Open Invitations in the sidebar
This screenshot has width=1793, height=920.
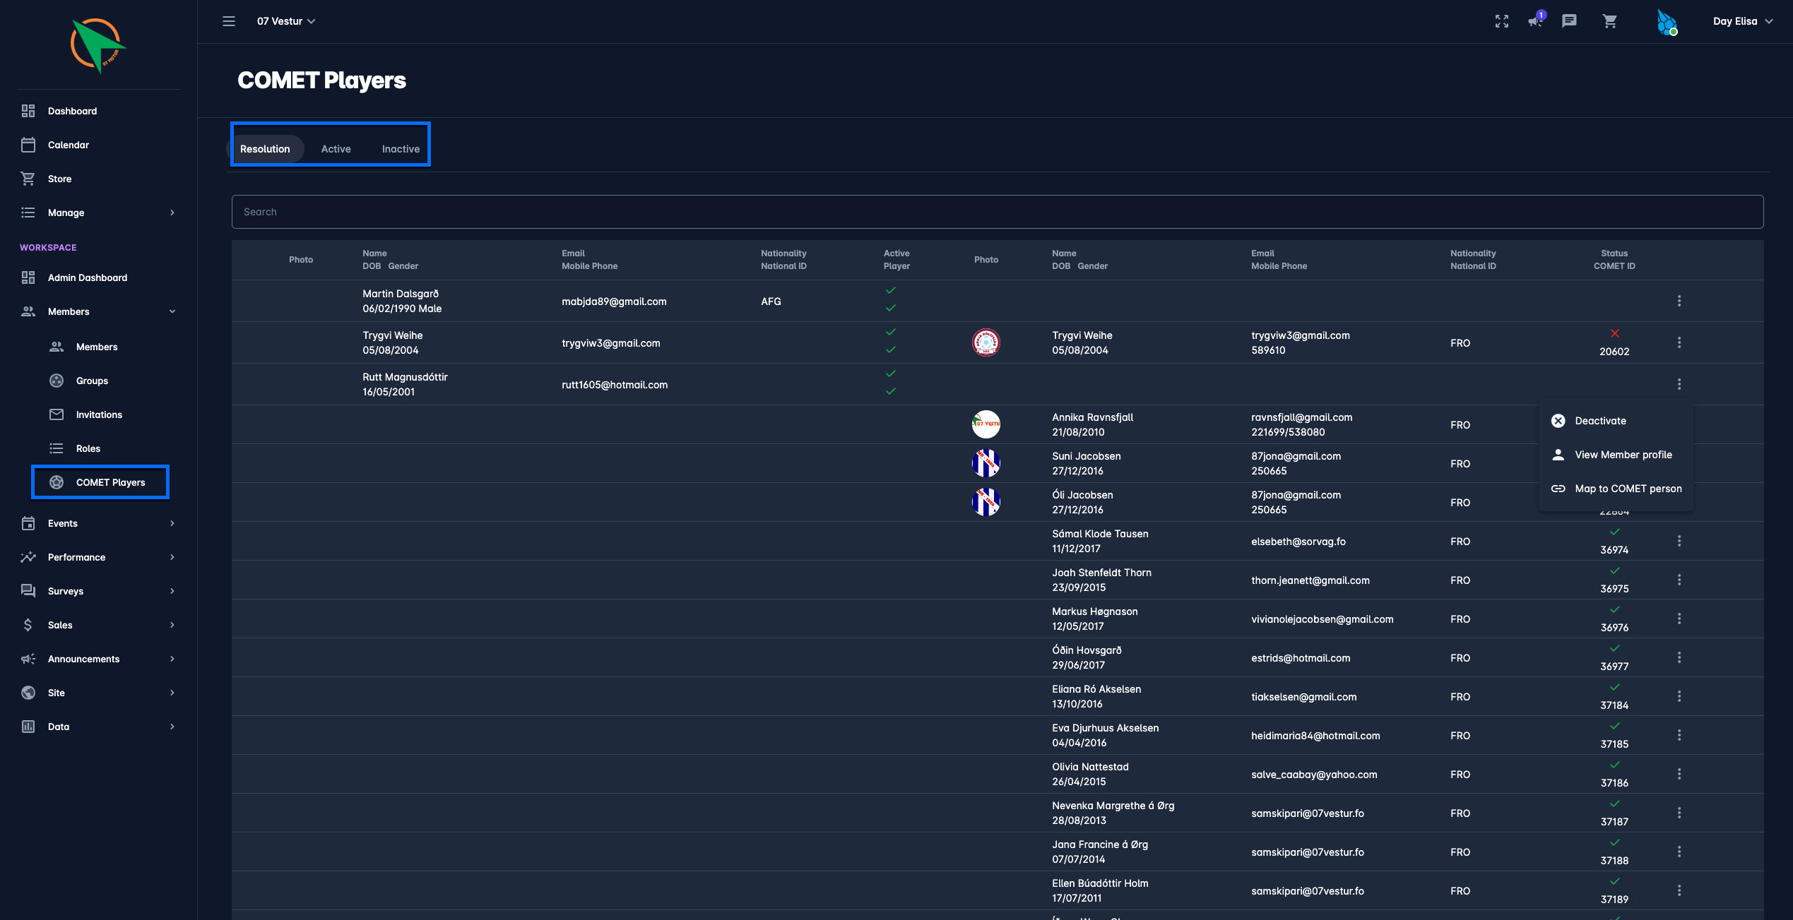[99, 414]
